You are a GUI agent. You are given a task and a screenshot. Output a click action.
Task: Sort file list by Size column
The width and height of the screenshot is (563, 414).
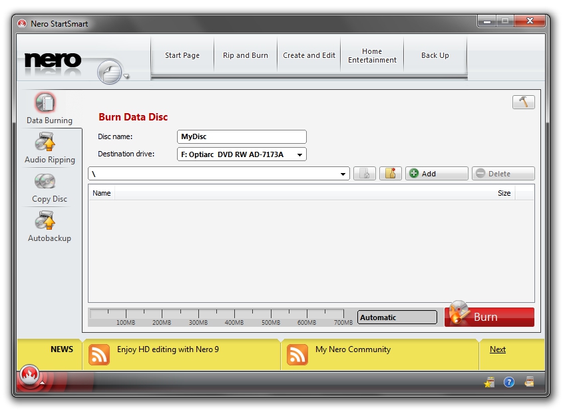[x=504, y=193]
